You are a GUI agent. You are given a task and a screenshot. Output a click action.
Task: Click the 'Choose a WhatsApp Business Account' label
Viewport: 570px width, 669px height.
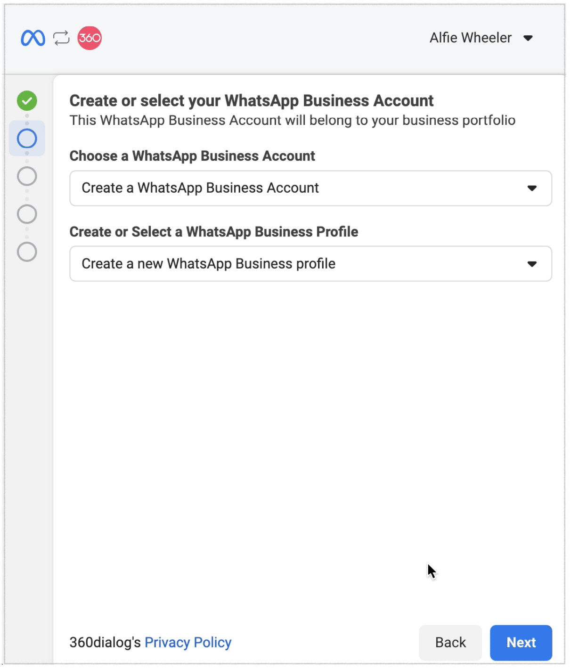tap(192, 156)
